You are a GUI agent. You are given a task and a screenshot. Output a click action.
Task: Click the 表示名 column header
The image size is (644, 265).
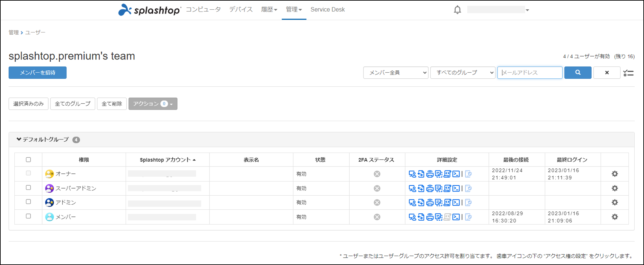pyautogui.click(x=251, y=160)
